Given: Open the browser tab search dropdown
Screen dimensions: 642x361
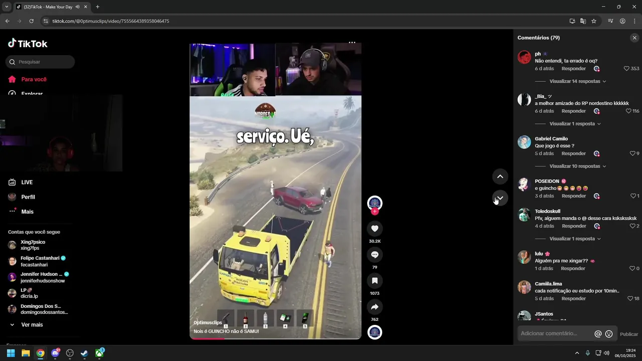Looking at the screenshot, I should pyautogui.click(x=7, y=7).
